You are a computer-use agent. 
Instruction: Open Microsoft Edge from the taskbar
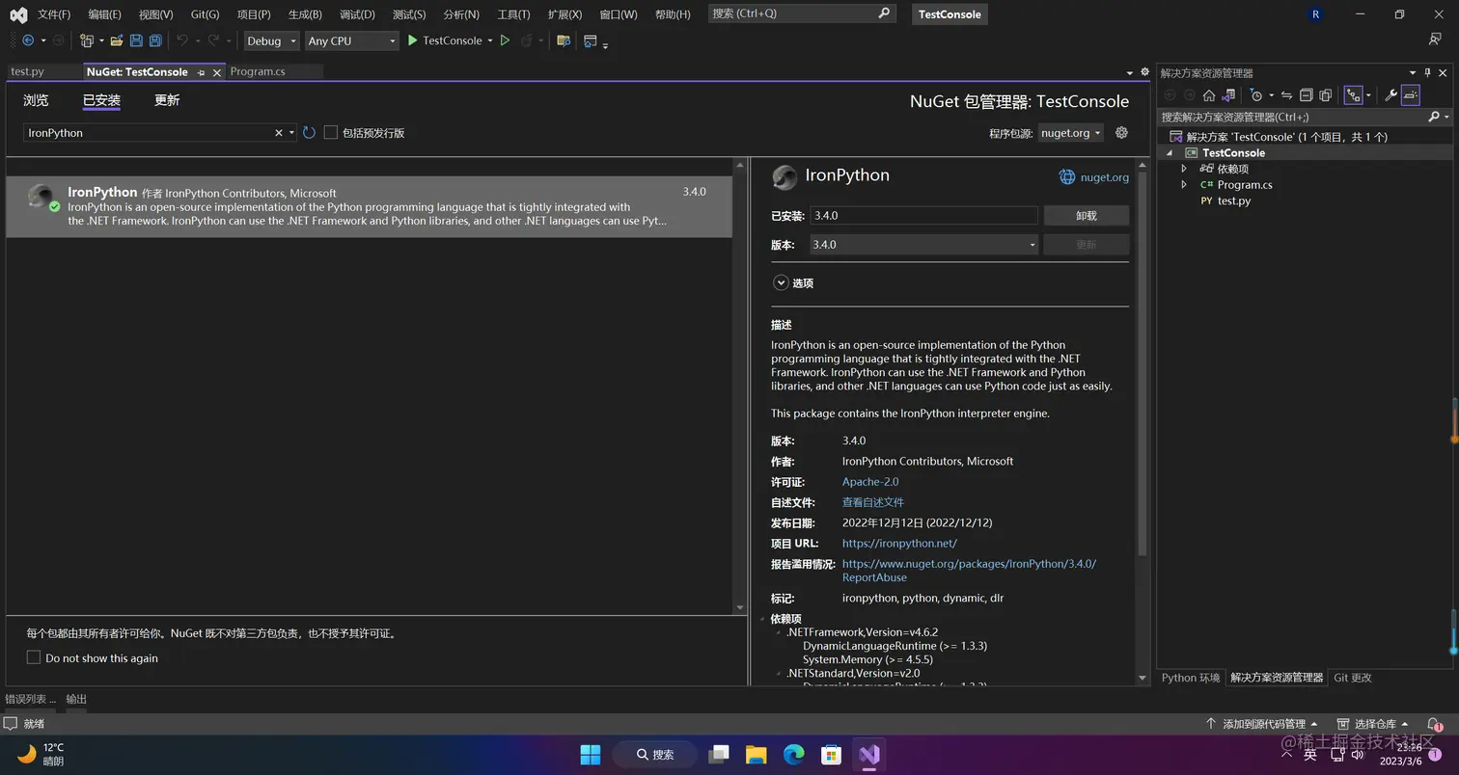coord(793,755)
